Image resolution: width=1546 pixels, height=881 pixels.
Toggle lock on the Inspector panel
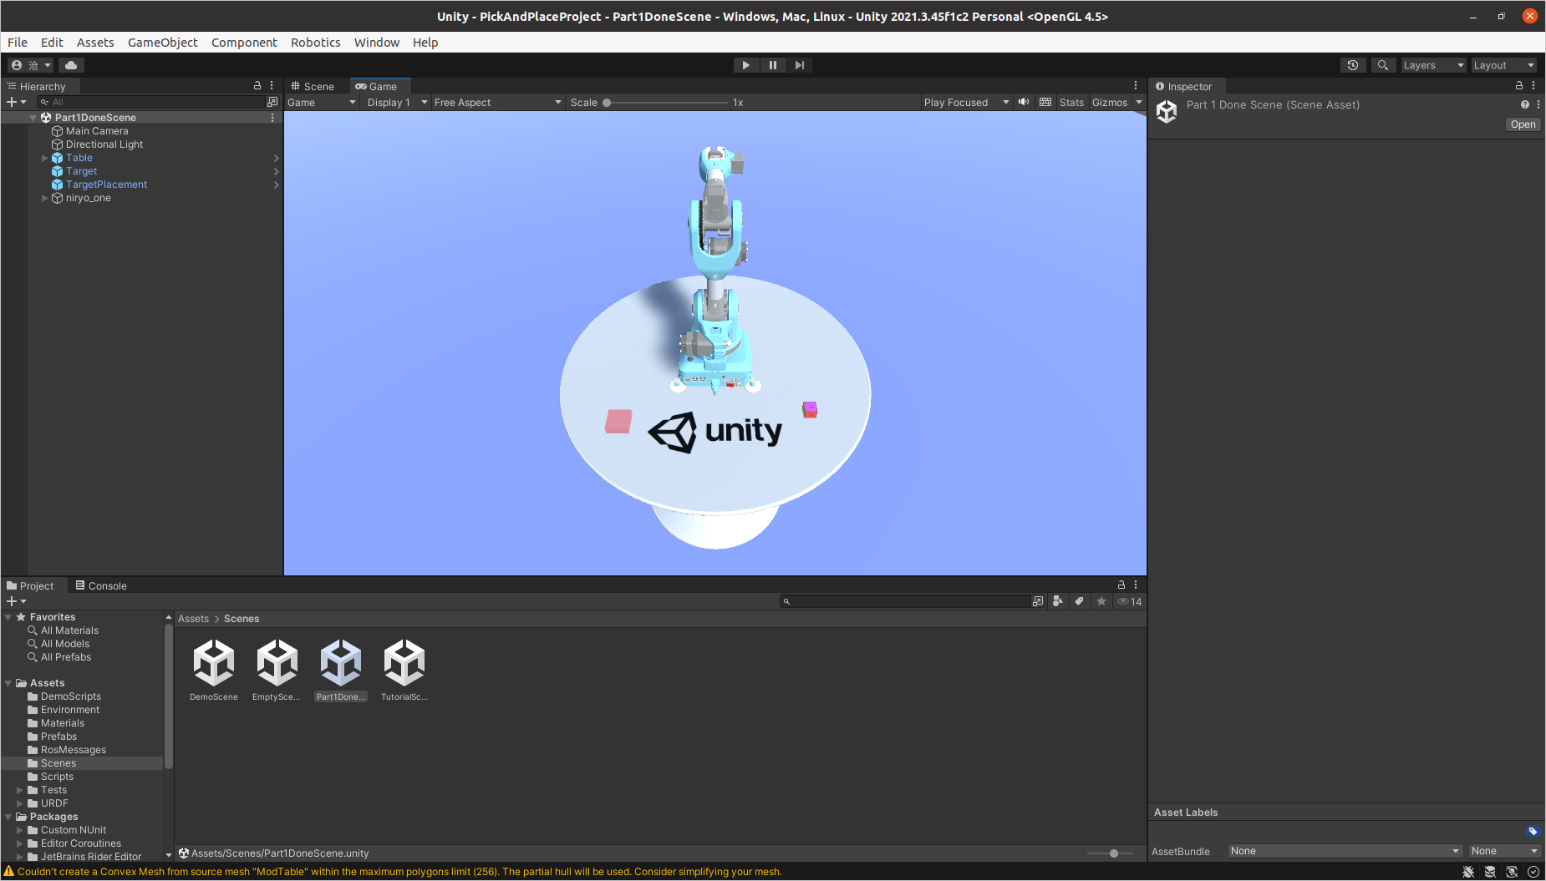point(1519,85)
